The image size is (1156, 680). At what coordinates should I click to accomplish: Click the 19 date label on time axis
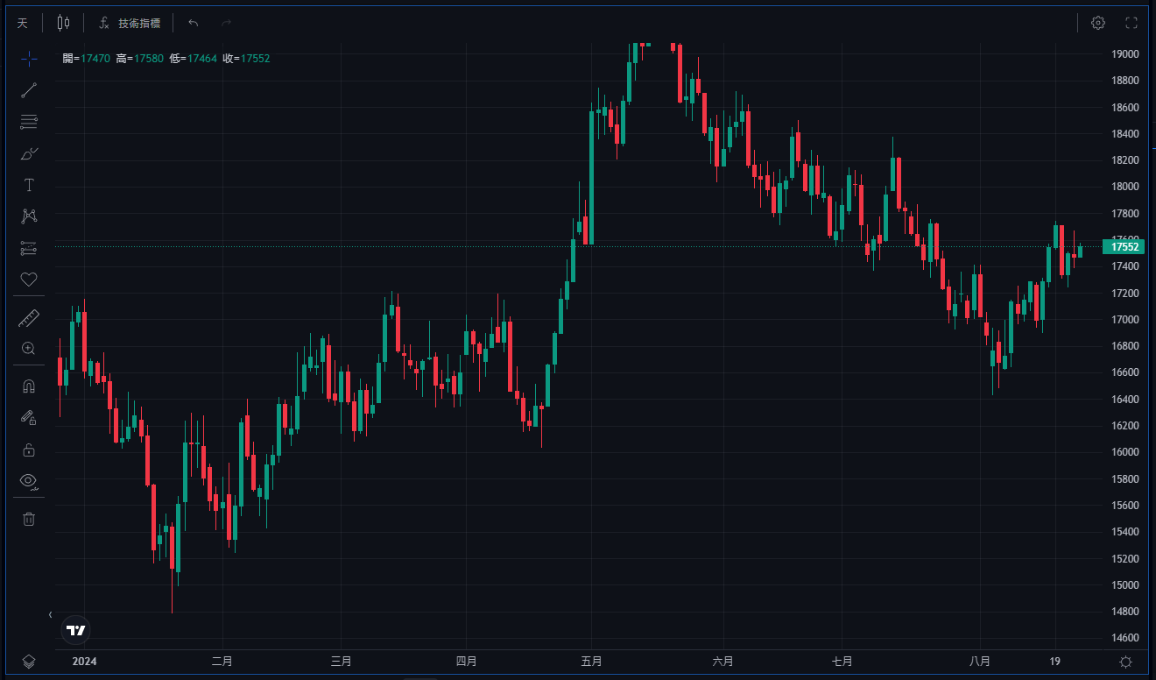(x=1055, y=662)
